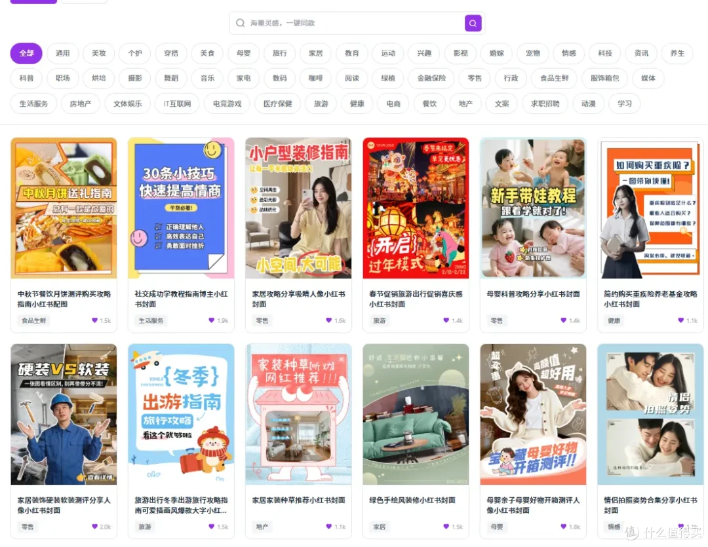The height and width of the screenshot is (547, 708).
Task: Open the 小户型装修指南 template thumbnail
Action: 298,208
